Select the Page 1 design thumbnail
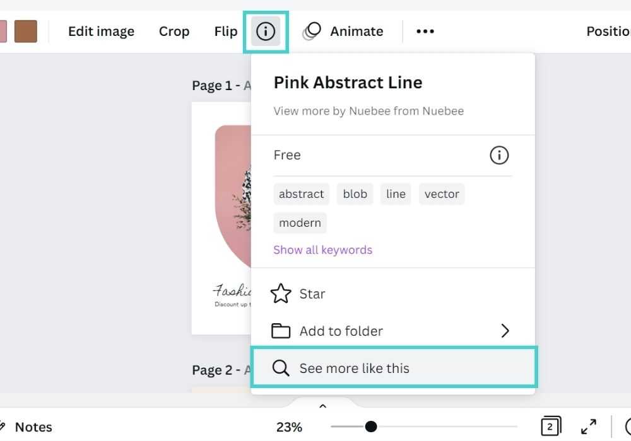Viewport: 631px width, 441px height. pos(221,217)
